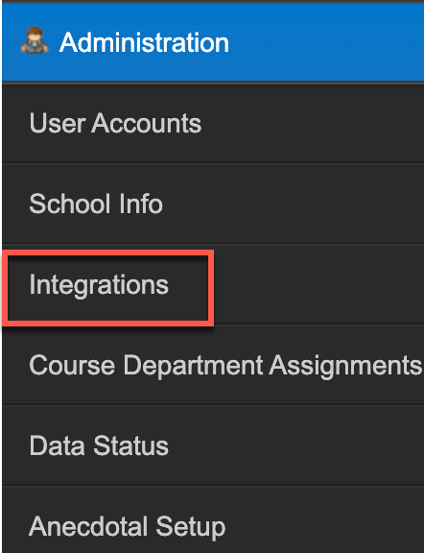Image resolution: width=424 pixels, height=553 pixels.
Task: Click the word Assignments in the course row
Action: tap(345, 366)
